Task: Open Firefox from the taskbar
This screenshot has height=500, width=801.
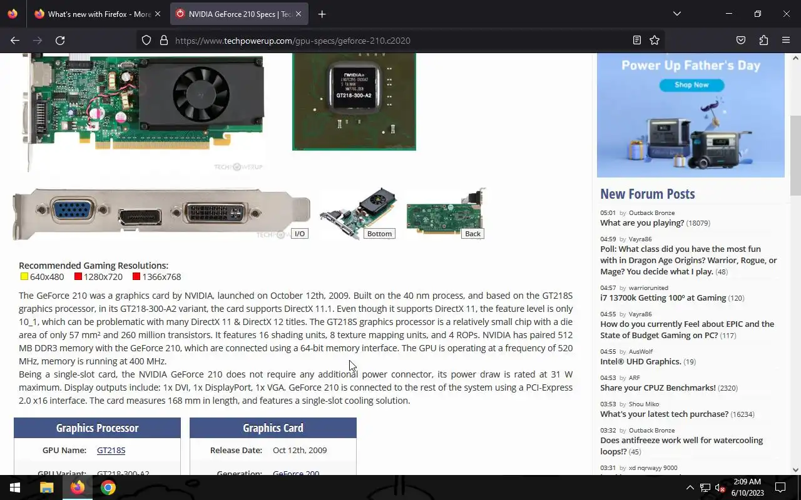Action: coord(78,487)
